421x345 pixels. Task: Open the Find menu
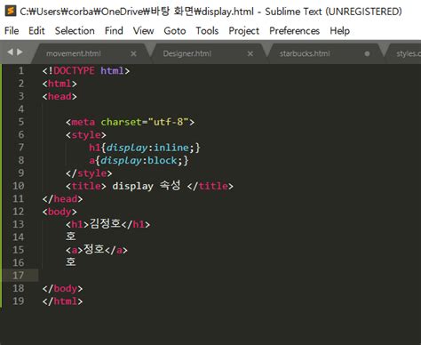(x=114, y=30)
